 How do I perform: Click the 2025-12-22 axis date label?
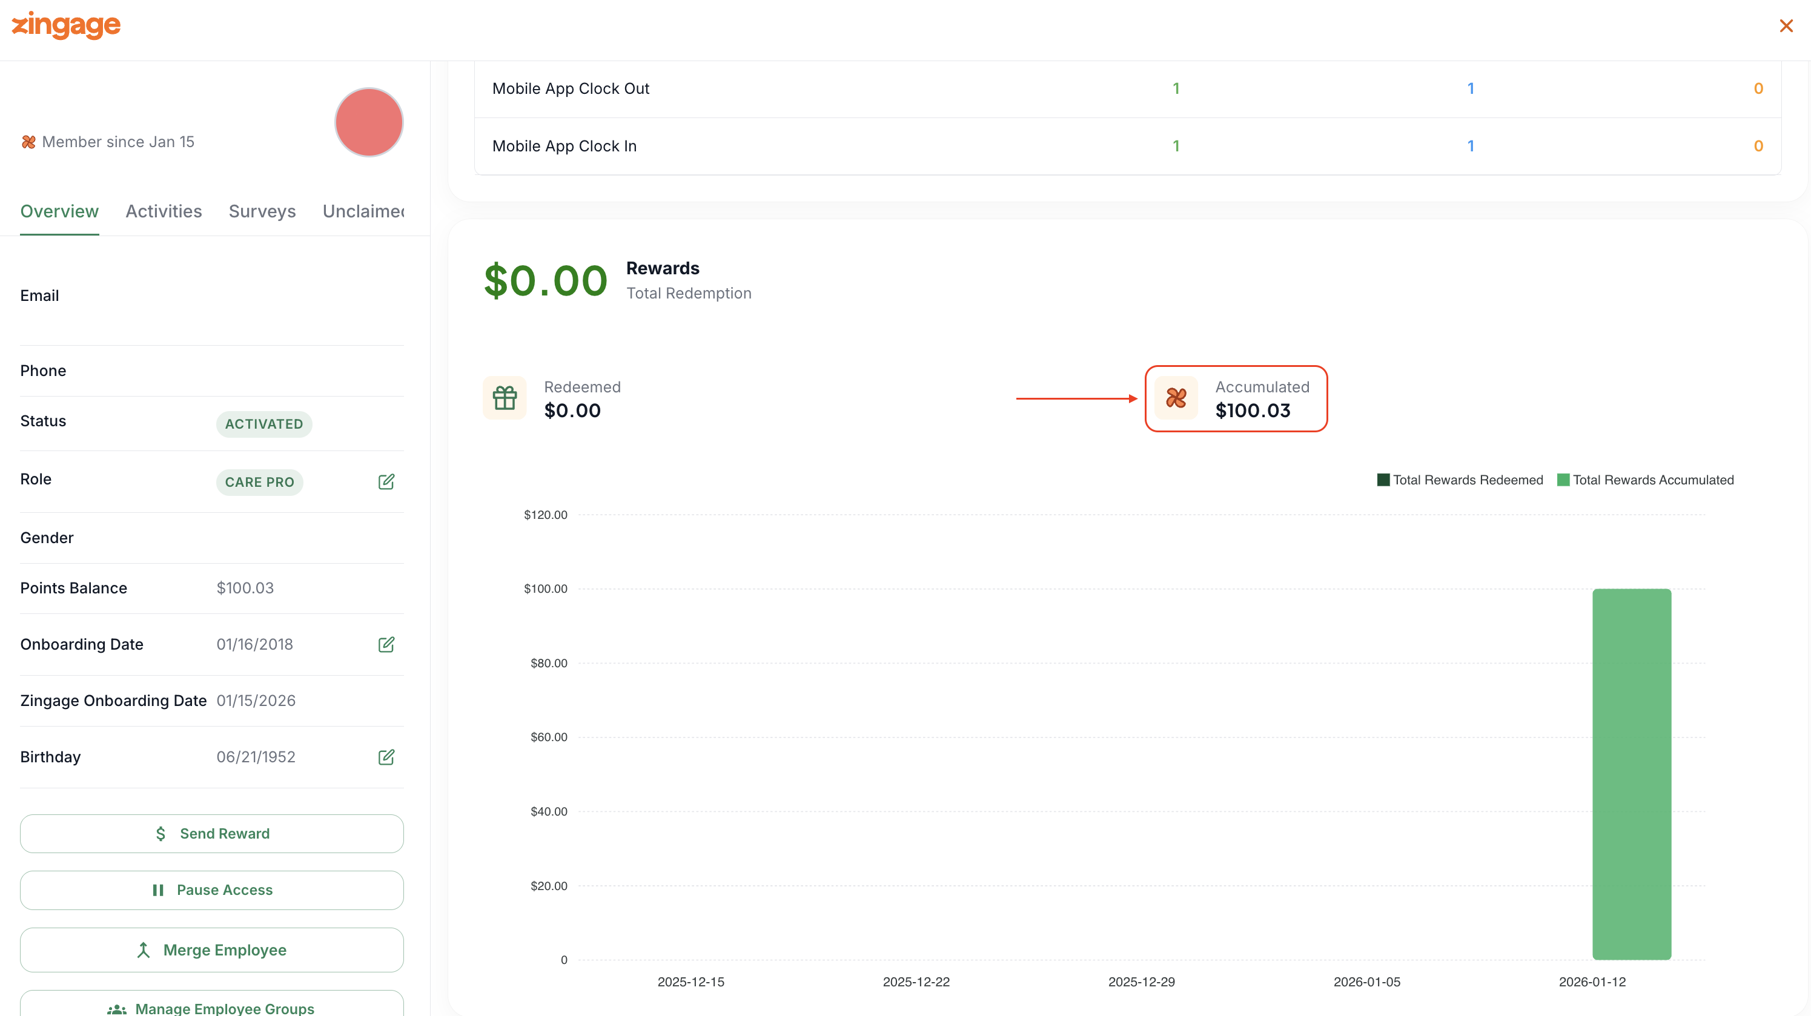coord(916,981)
